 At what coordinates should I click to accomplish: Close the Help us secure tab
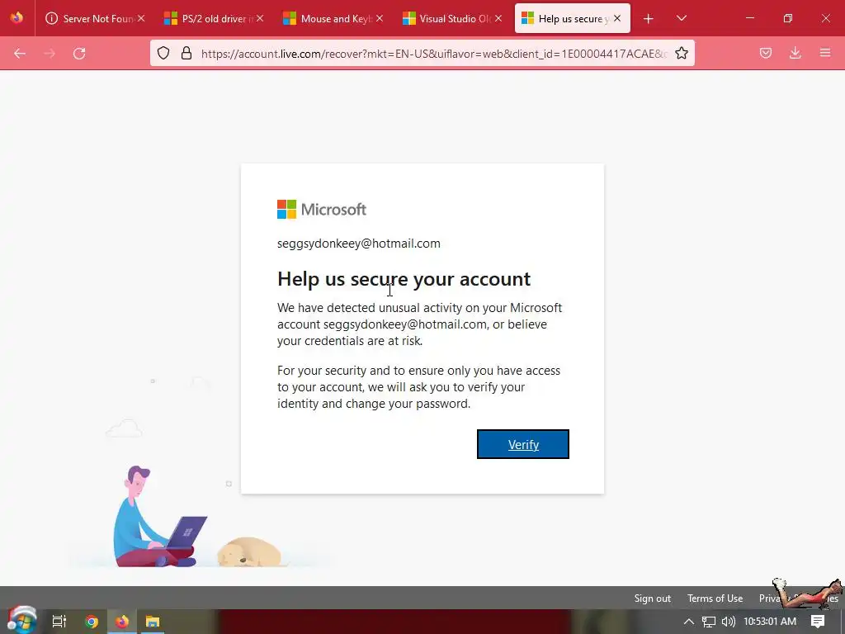pos(617,18)
